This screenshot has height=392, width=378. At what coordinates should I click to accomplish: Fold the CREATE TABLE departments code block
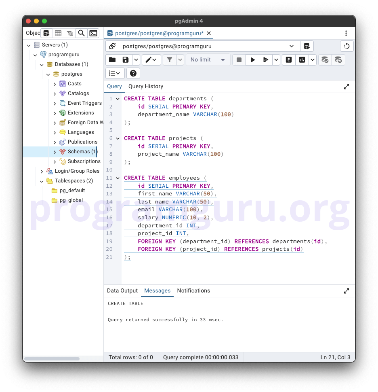(x=118, y=99)
